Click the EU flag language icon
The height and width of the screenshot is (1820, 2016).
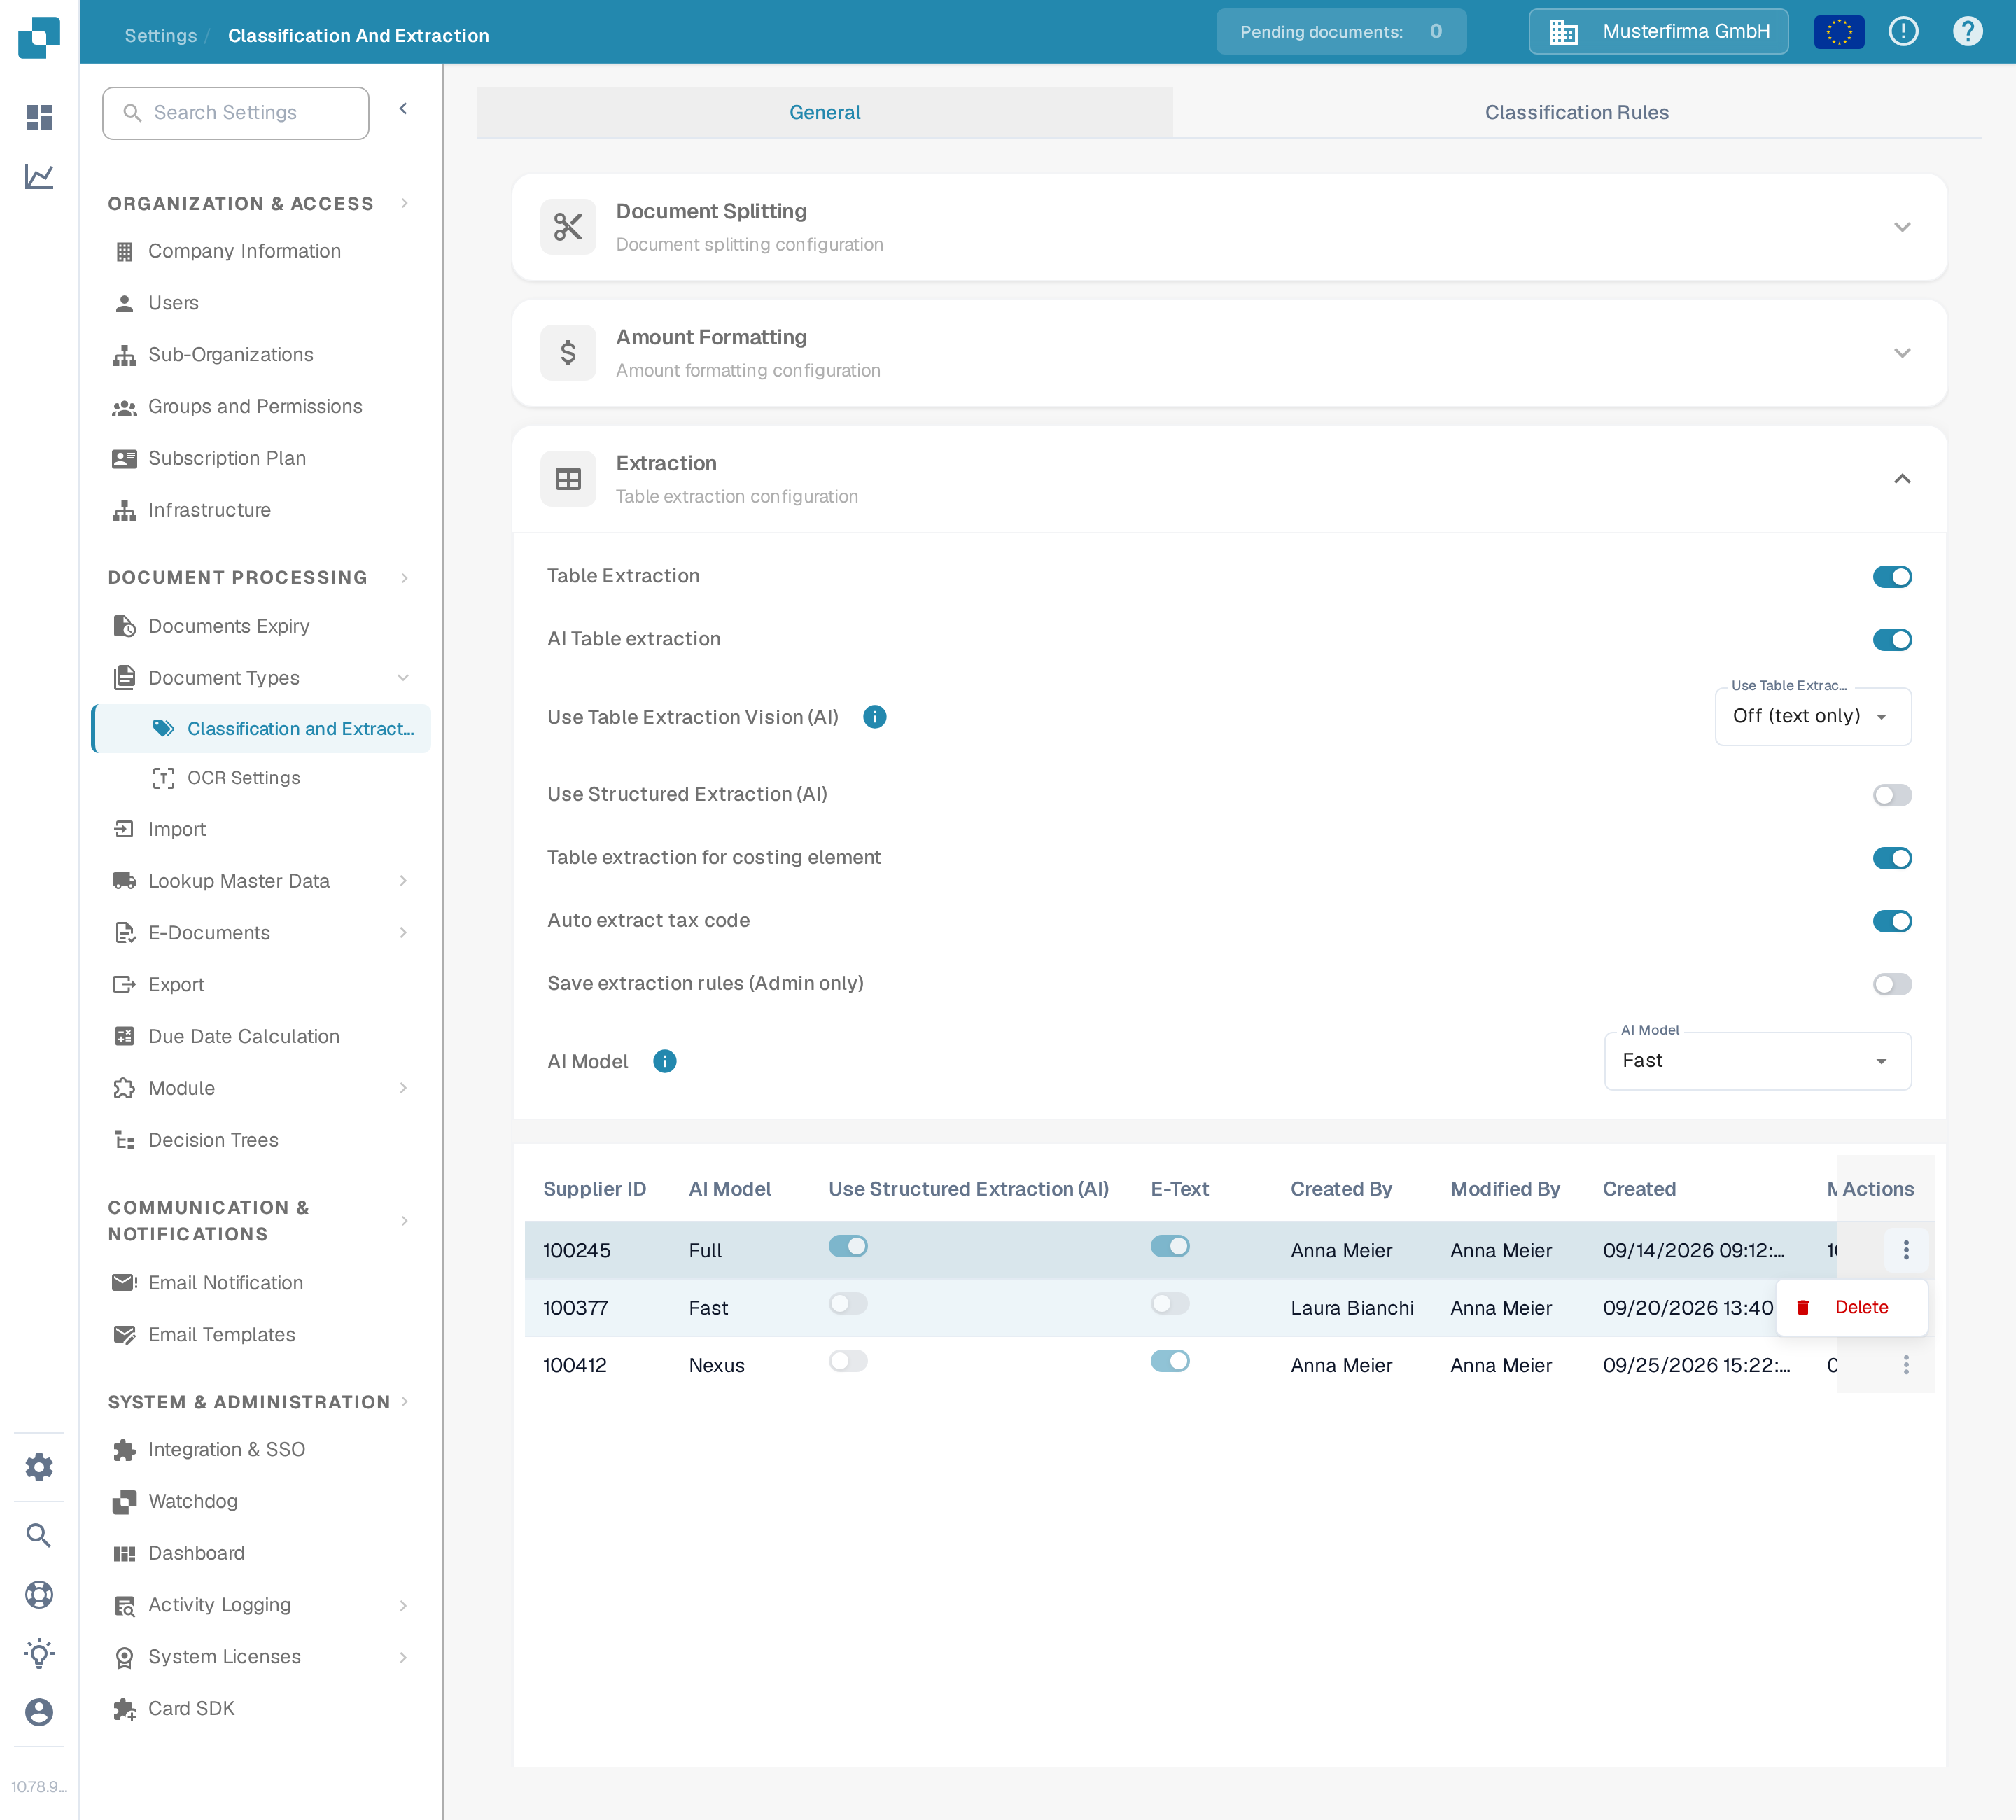coord(1839,32)
